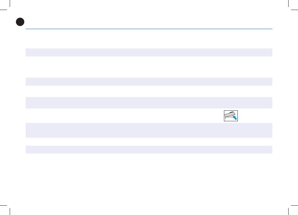Click the blue horizontal rule under the header
The height and width of the screenshot is (215, 298).
point(149,29)
